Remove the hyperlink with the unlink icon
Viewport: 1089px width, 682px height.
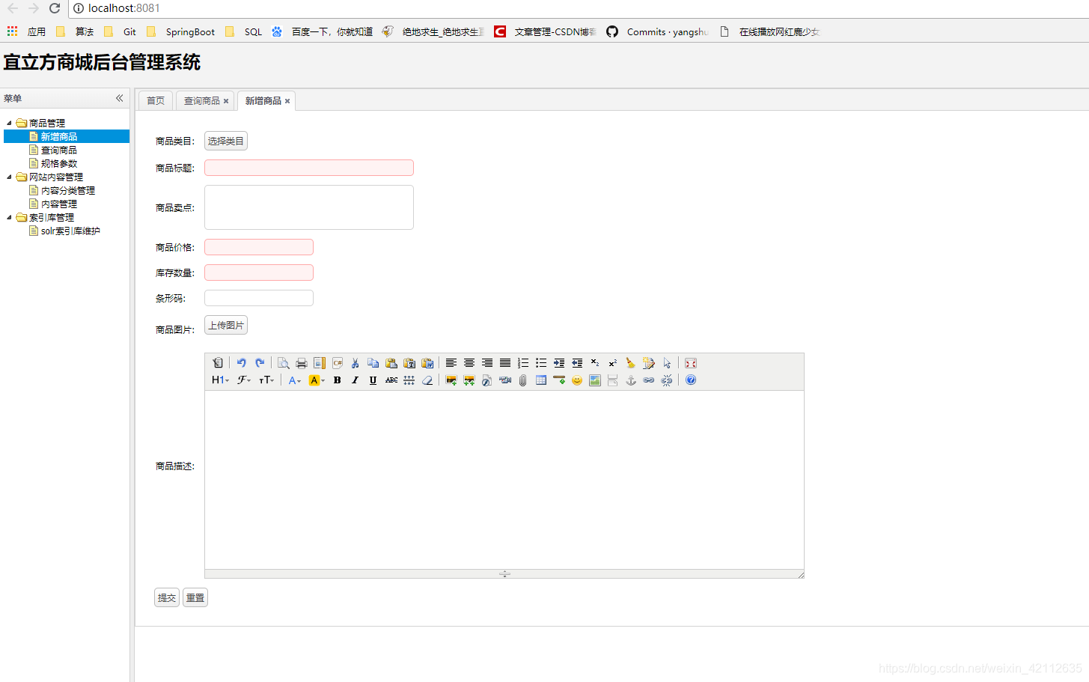click(x=667, y=380)
